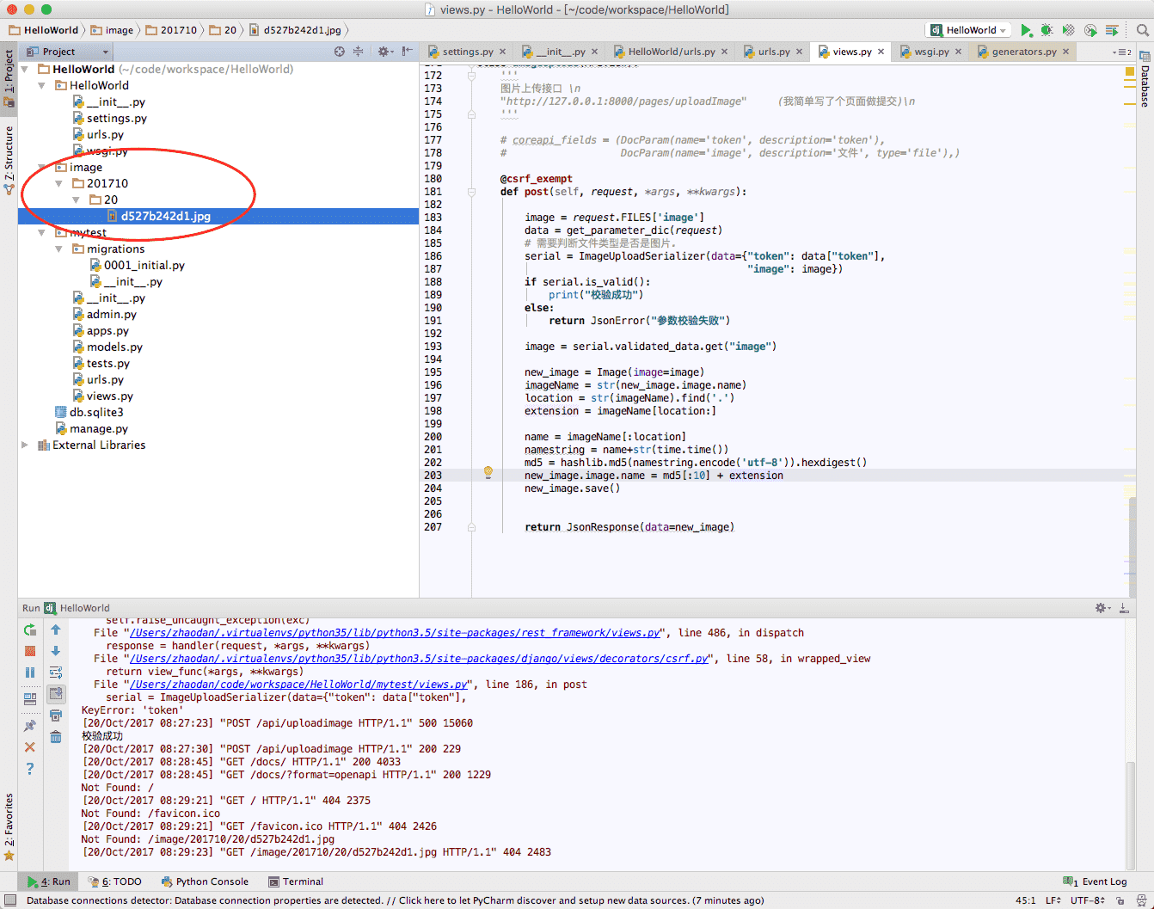This screenshot has height=909, width=1154.
Task: Open the Terminal tool tab
Action: (296, 881)
